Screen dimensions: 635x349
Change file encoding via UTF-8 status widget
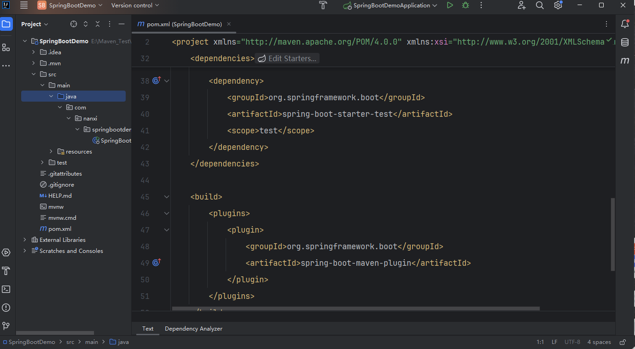pyautogui.click(x=571, y=342)
